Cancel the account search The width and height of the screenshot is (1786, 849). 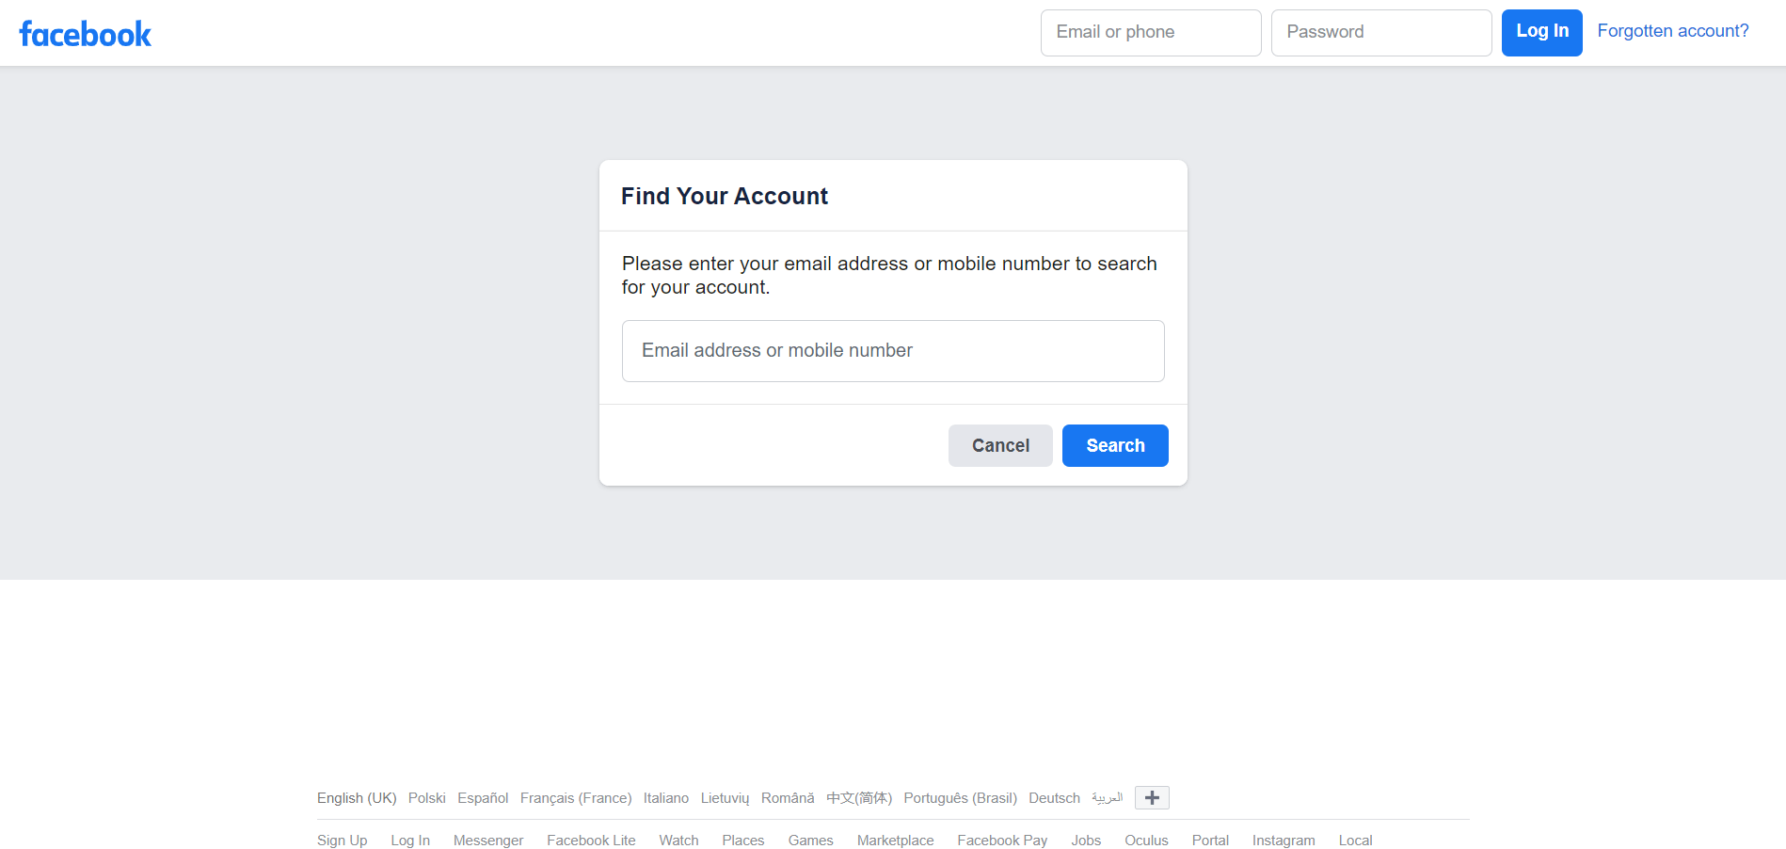click(999, 445)
